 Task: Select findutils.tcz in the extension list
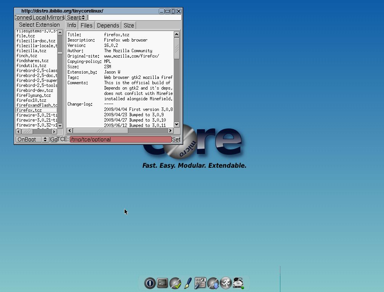[37, 66]
